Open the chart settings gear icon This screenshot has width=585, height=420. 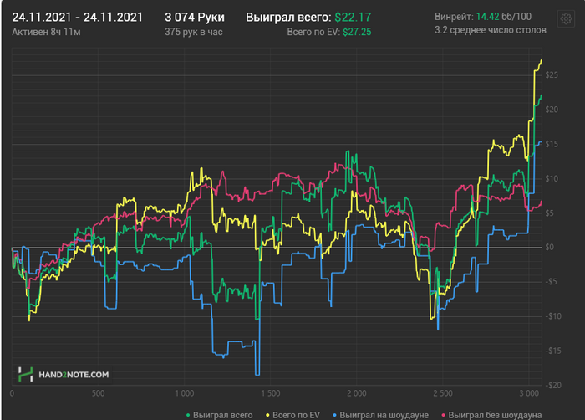(x=566, y=18)
